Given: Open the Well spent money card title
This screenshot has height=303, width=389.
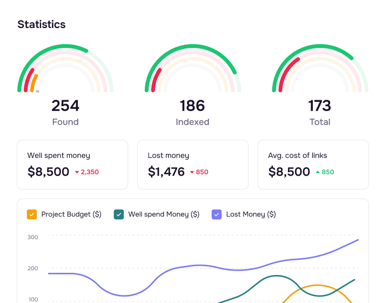Looking at the screenshot, I should tap(58, 155).
